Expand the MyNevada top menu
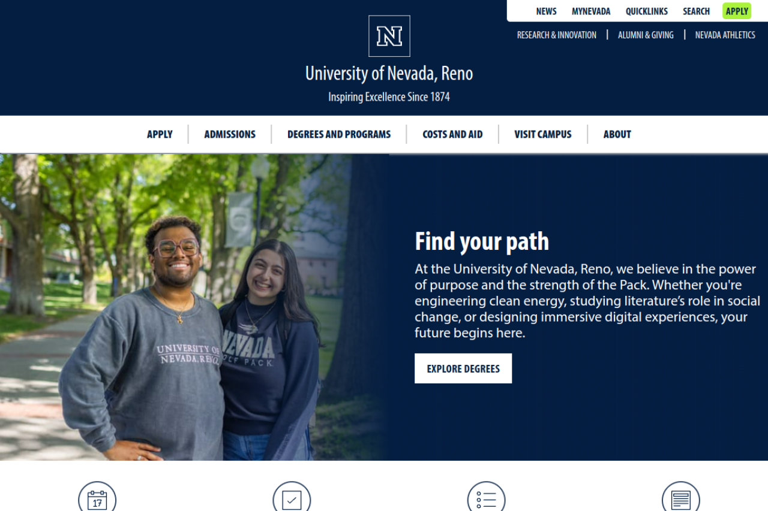Viewport: 768px width, 511px height. tap(591, 11)
